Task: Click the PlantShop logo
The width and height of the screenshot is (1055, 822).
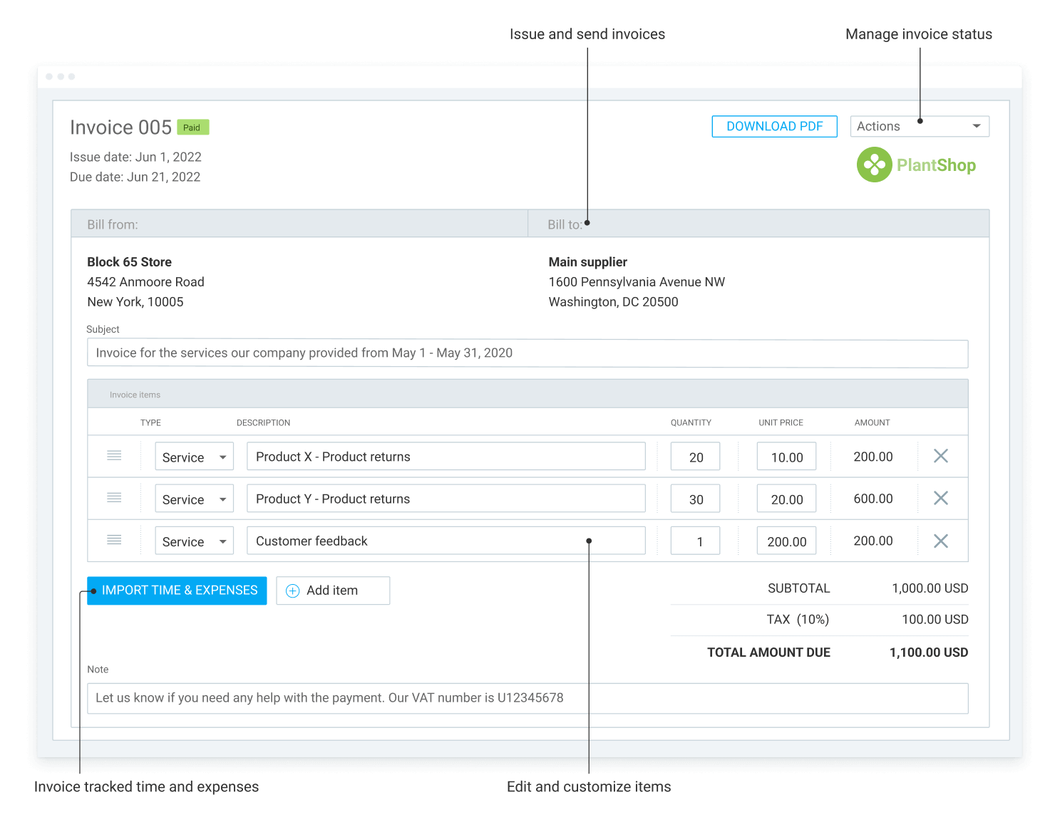Action: click(x=917, y=165)
